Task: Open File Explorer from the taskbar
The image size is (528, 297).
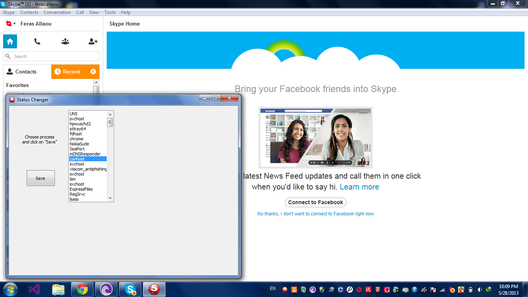Action: [x=58, y=289]
